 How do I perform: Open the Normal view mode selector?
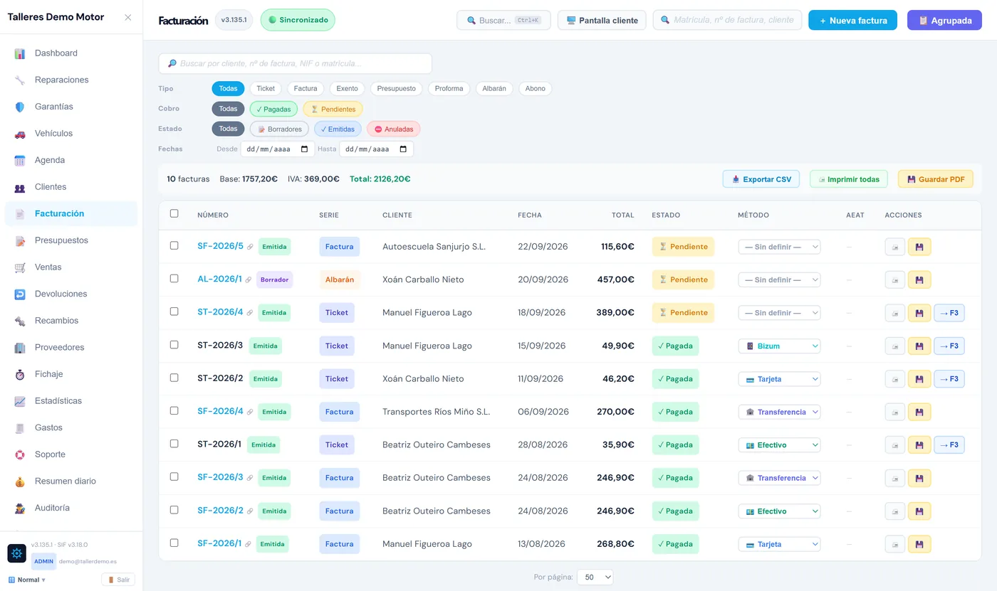click(27, 580)
